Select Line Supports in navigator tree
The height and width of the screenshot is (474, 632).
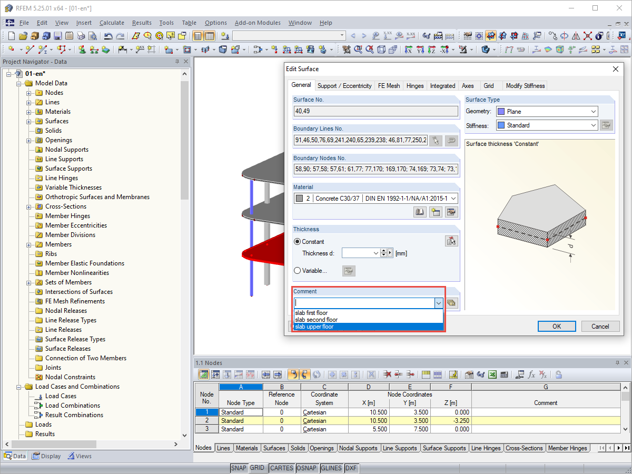(64, 159)
